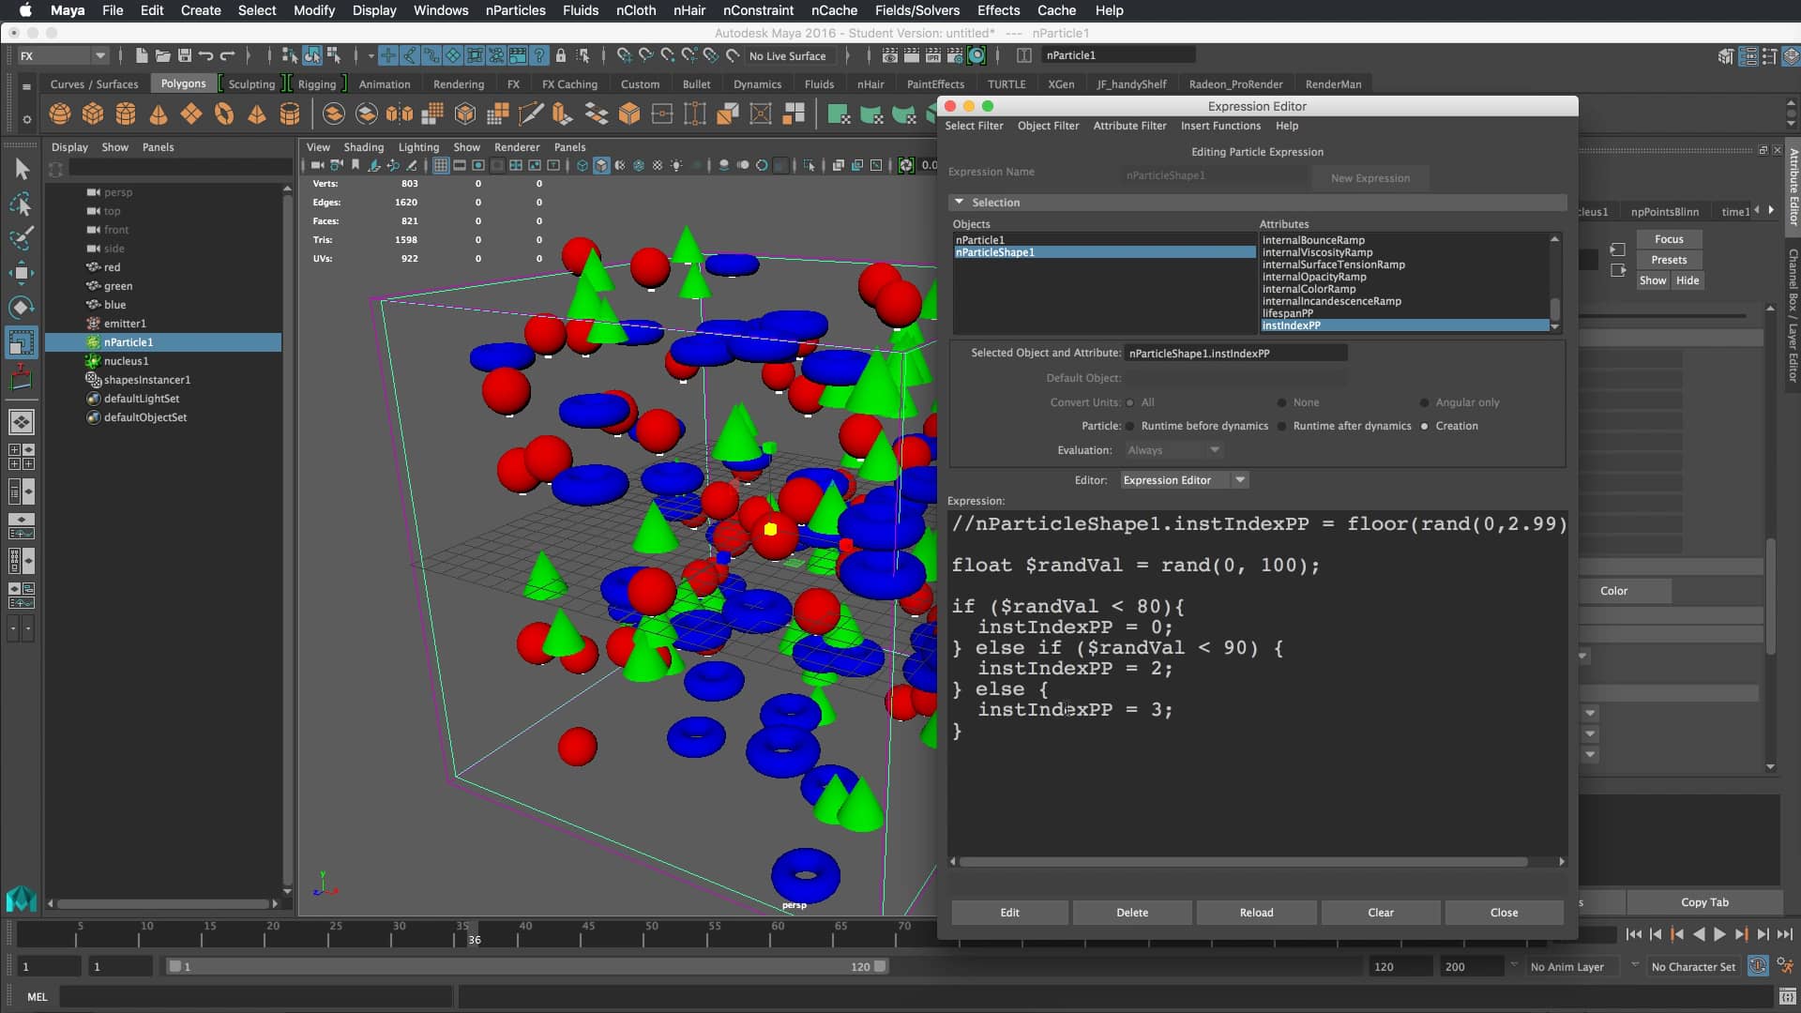
Task: Open a new scene with the New Scene icon
Action: tap(141, 55)
